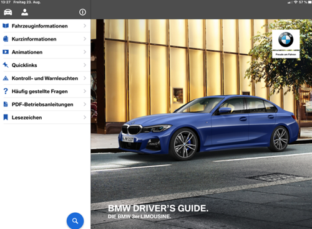Open the Fahrzeuginformationen menu entry

45,26
